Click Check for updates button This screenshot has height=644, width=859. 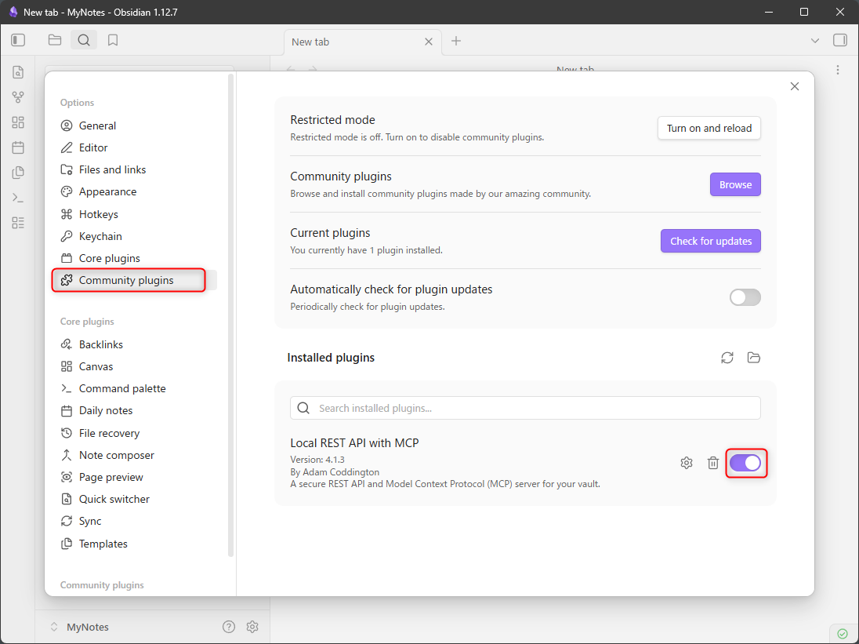pyautogui.click(x=711, y=241)
